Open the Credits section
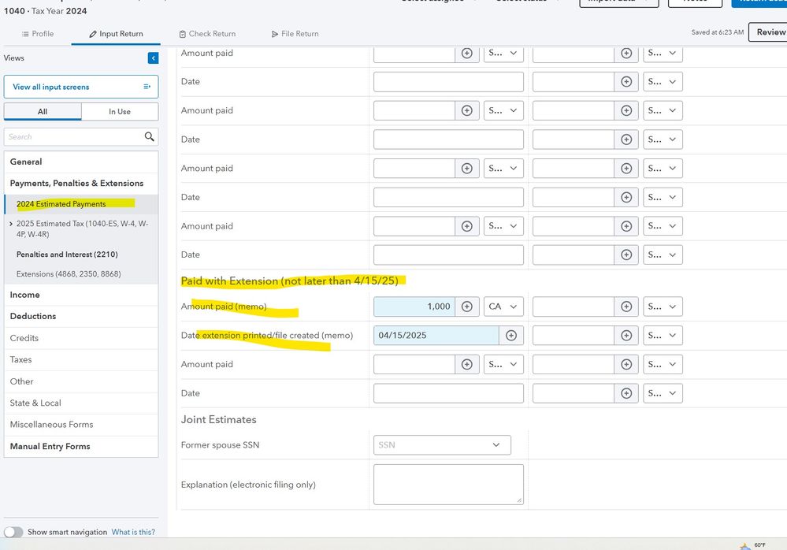The height and width of the screenshot is (550, 787). click(x=81, y=338)
